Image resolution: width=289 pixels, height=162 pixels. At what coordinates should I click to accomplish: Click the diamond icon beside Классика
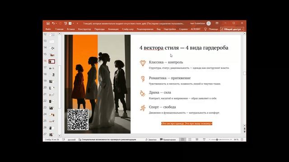pos(143,63)
